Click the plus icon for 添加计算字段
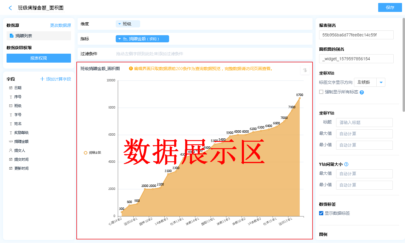This screenshot has height=243, width=405. (42, 79)
